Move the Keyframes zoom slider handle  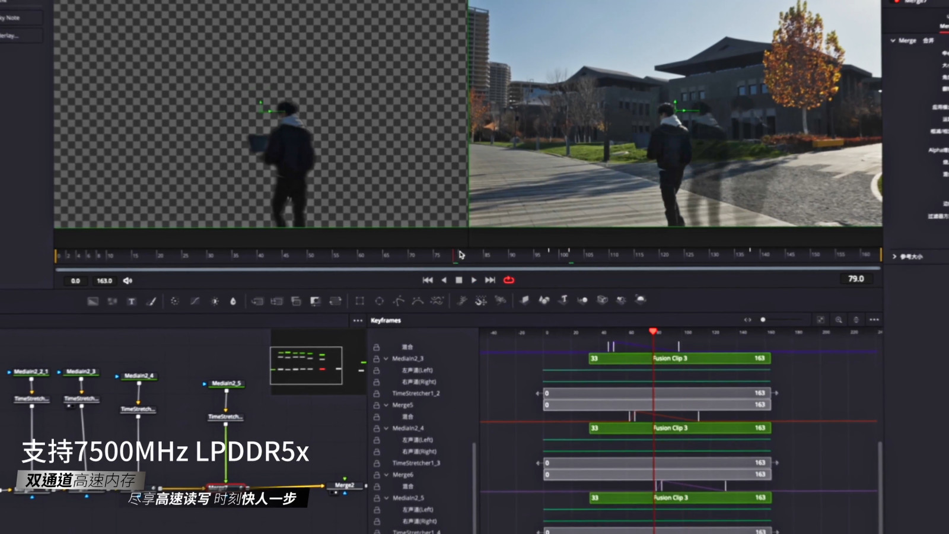pos(763,320)
